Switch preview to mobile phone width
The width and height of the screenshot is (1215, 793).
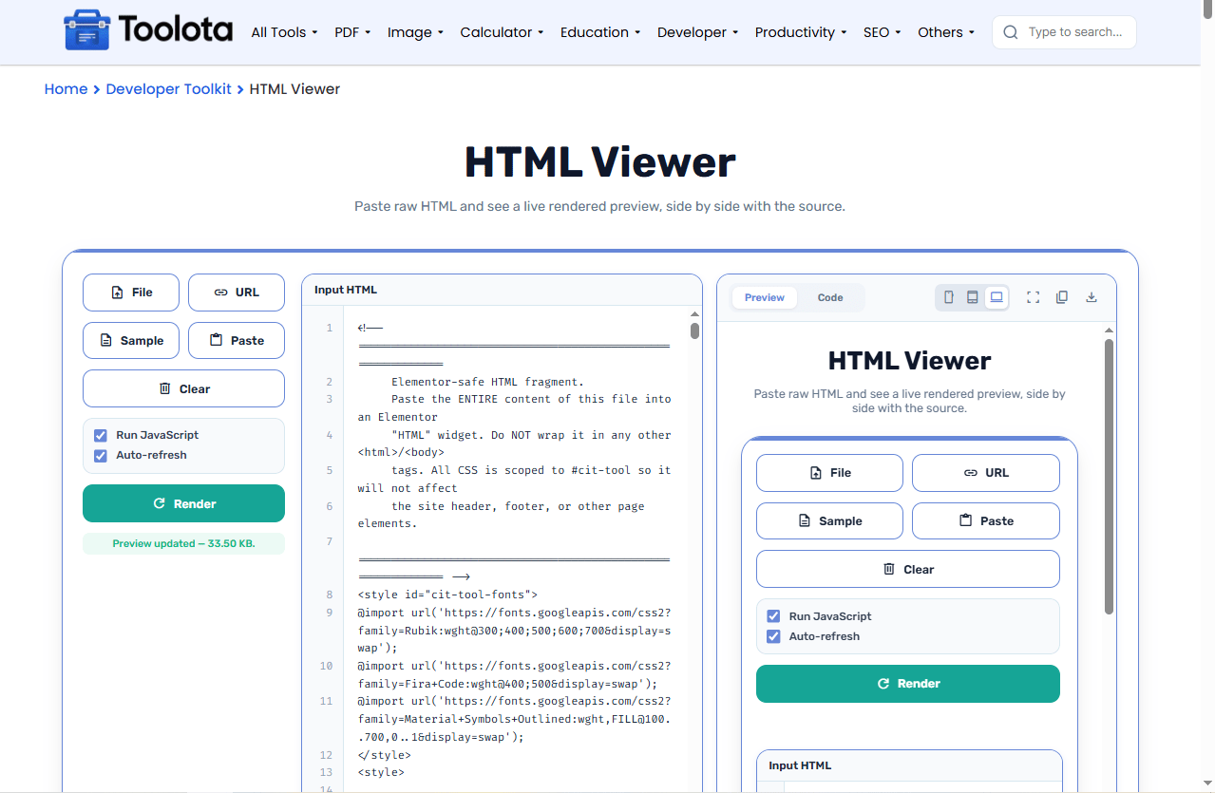pyautogui.click(x=948, y=297)
